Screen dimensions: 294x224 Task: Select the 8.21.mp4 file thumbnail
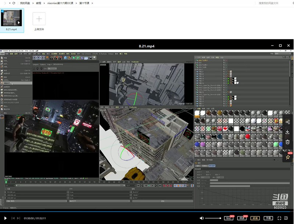point(11,18)
